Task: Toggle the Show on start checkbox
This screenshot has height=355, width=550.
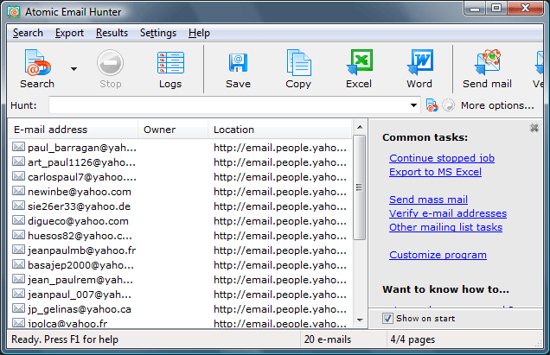Action: pyautogui.click(x=387, y=318)
